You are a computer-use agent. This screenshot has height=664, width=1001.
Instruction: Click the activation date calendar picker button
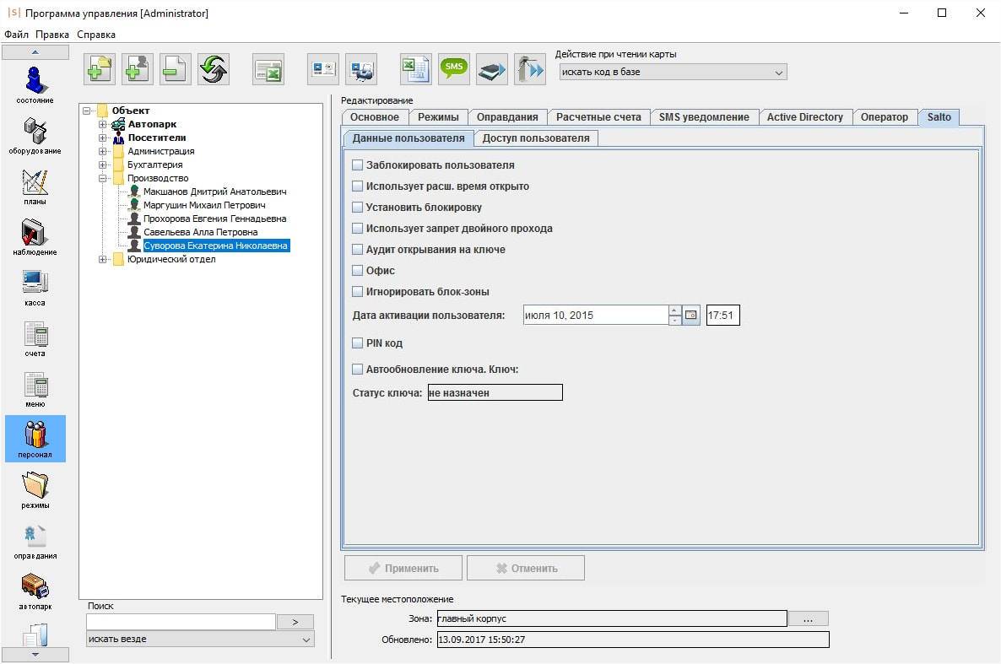coord(691,316)
